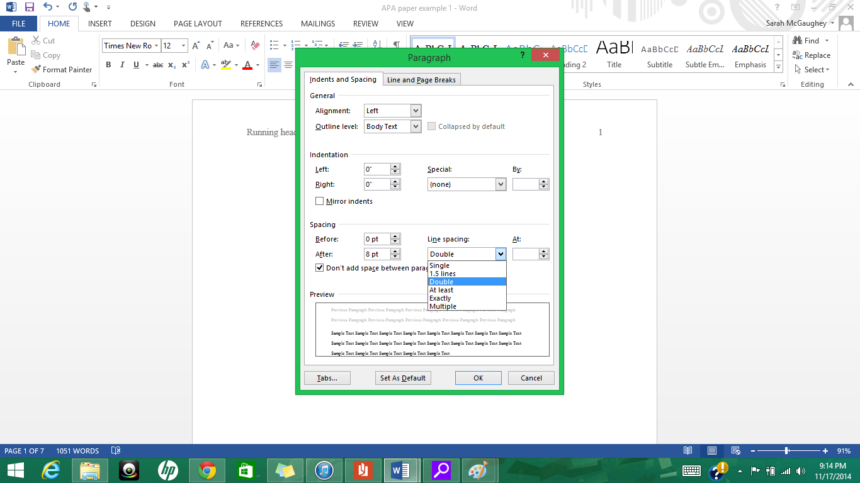Viewport: 860px width, 483px height.
Task: Click the Clear All Formatting eraser icon
Action: pos(254,45)
